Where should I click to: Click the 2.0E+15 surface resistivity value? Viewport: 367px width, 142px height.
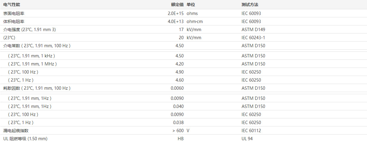point(176,13)
